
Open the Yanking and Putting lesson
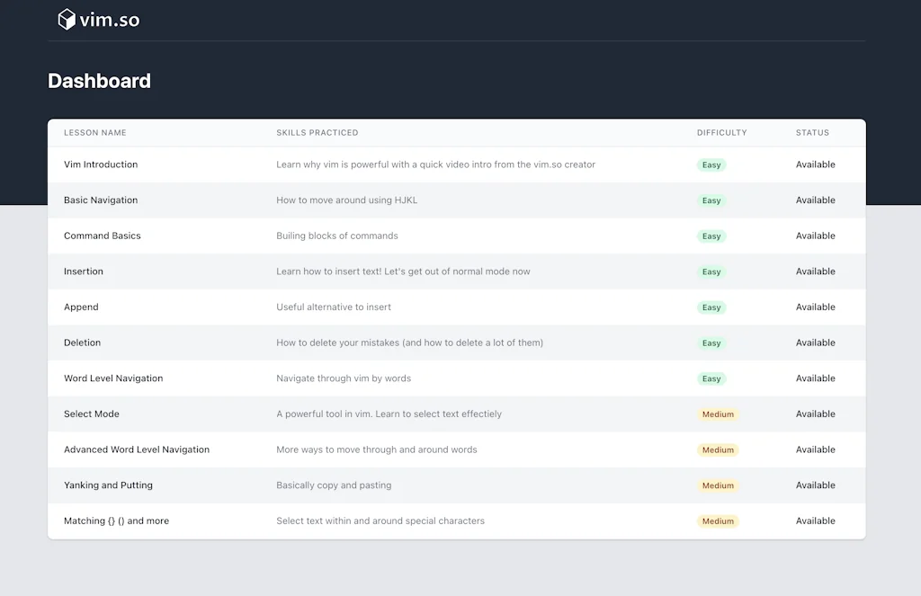click(x=110, y=485)
